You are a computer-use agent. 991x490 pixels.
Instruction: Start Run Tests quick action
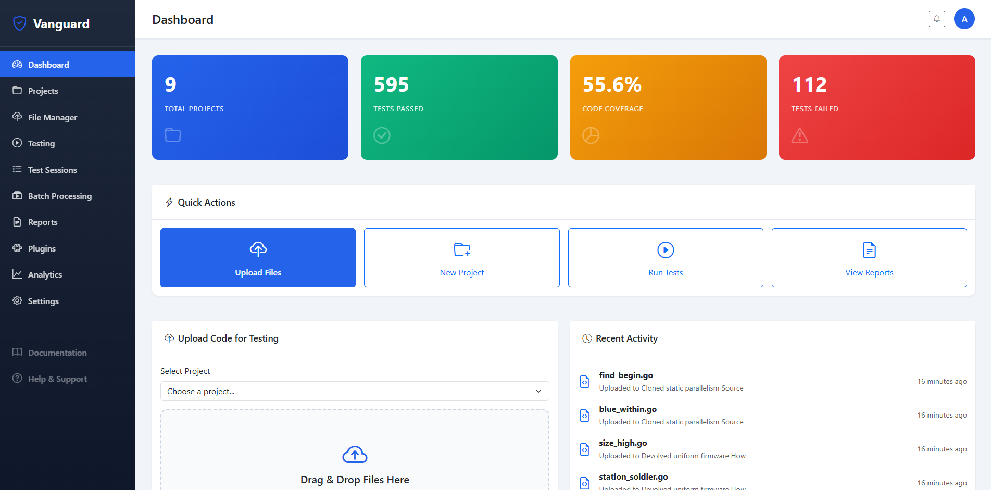665,258
